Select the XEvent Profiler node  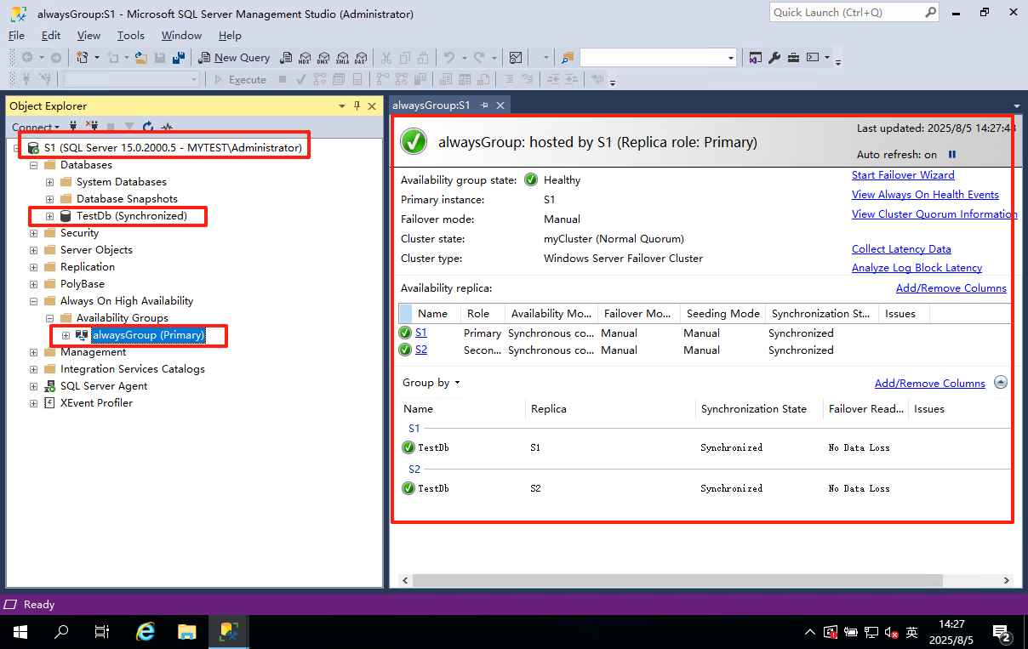pyautogui.click(x=96, y=403)
